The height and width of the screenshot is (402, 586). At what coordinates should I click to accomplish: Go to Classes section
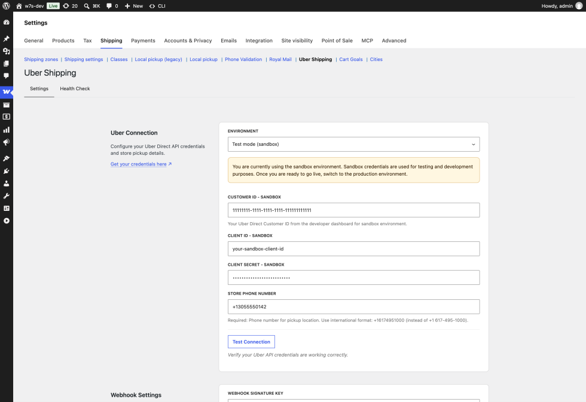point(119,59)
